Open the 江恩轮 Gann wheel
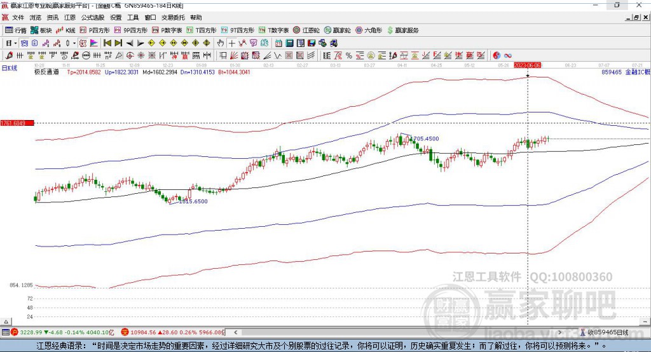 click(306, 30)
